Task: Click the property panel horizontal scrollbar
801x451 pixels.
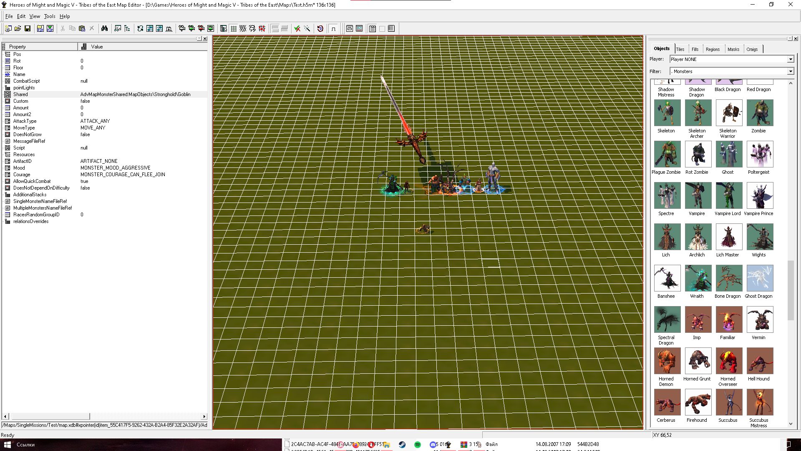Action: (x=105, y=416)
